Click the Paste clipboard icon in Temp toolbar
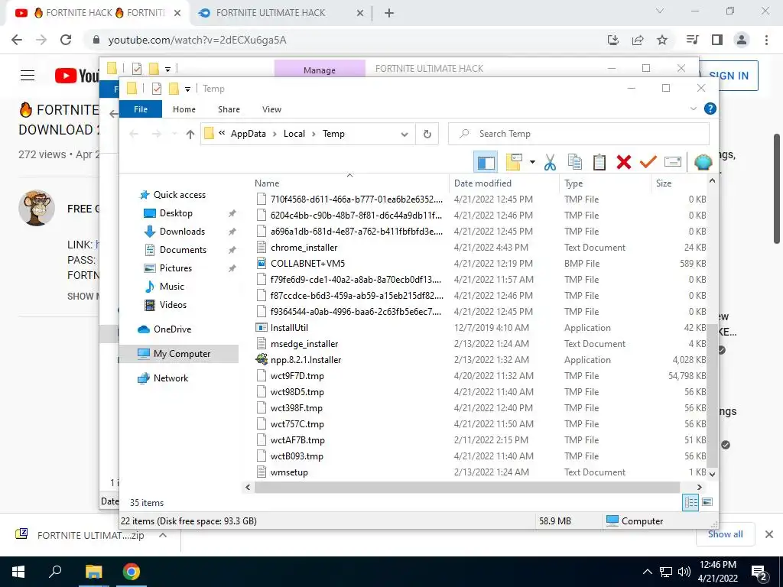This screenshot has height=587, width=783. coord(599,162)
